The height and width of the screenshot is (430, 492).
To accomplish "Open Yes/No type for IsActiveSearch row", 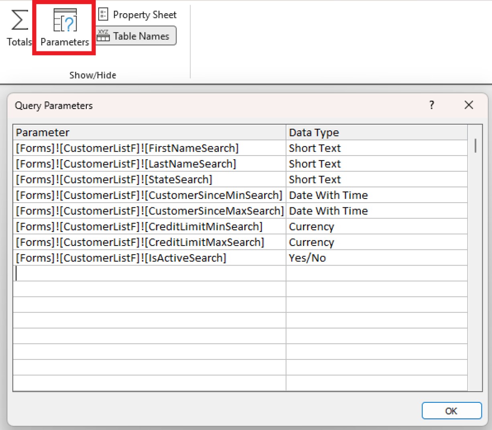I will pyautogui.click(x=377, y=258).
